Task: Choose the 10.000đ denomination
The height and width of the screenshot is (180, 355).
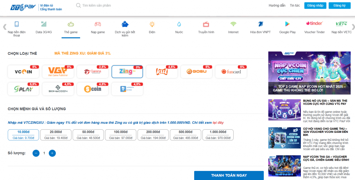Action: tap(23, 135)
